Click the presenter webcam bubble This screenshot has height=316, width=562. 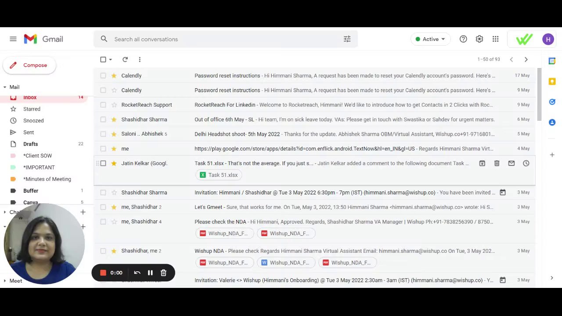pos(44,244)
